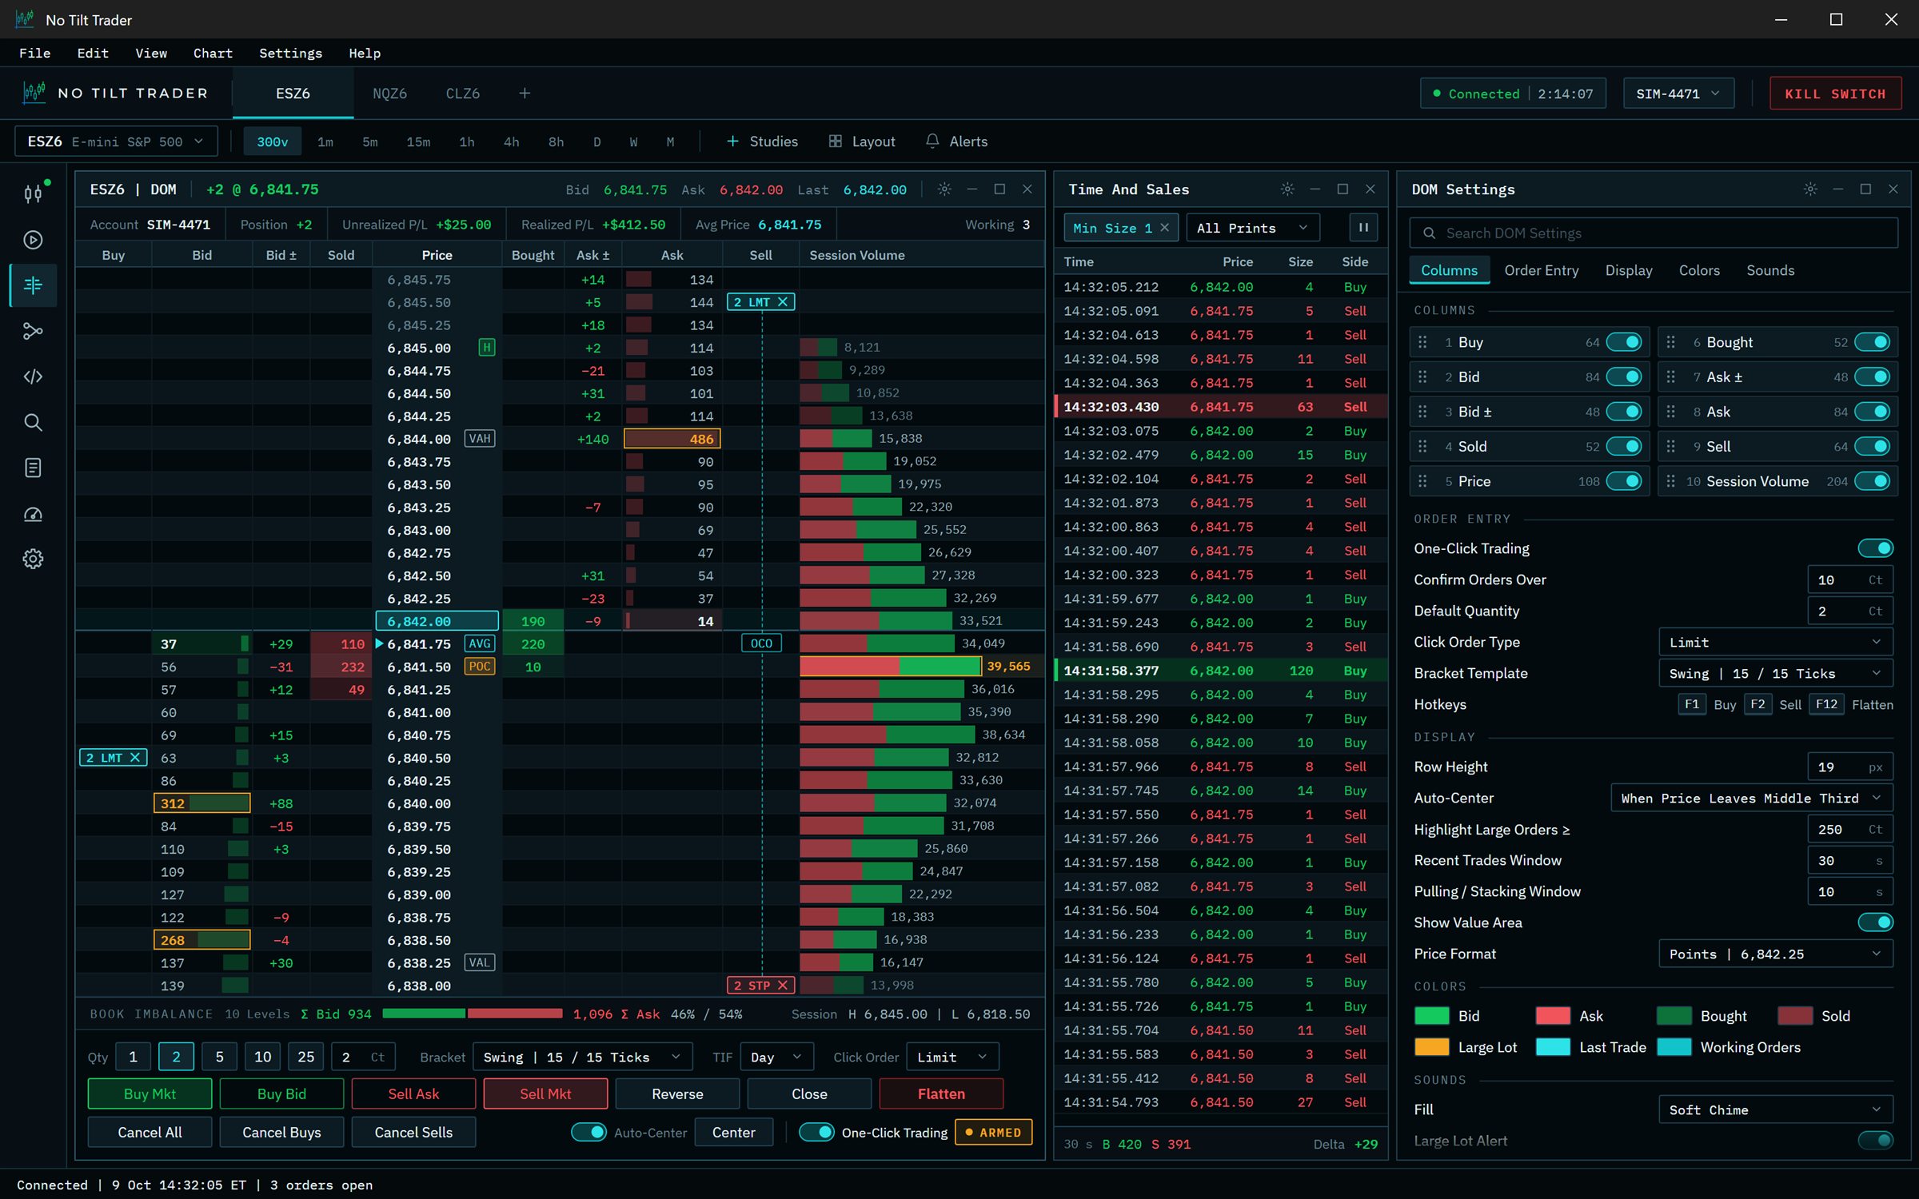
Task: Open the node connections sidebar icon
Action: coord(33,331)
